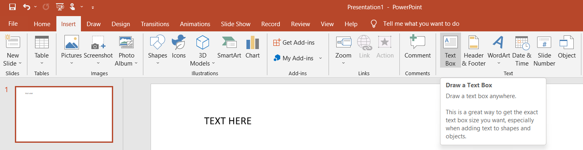Click the Photo Album icon
The width and height of the screenshot is (583, 150).
(x=126, y=42)
